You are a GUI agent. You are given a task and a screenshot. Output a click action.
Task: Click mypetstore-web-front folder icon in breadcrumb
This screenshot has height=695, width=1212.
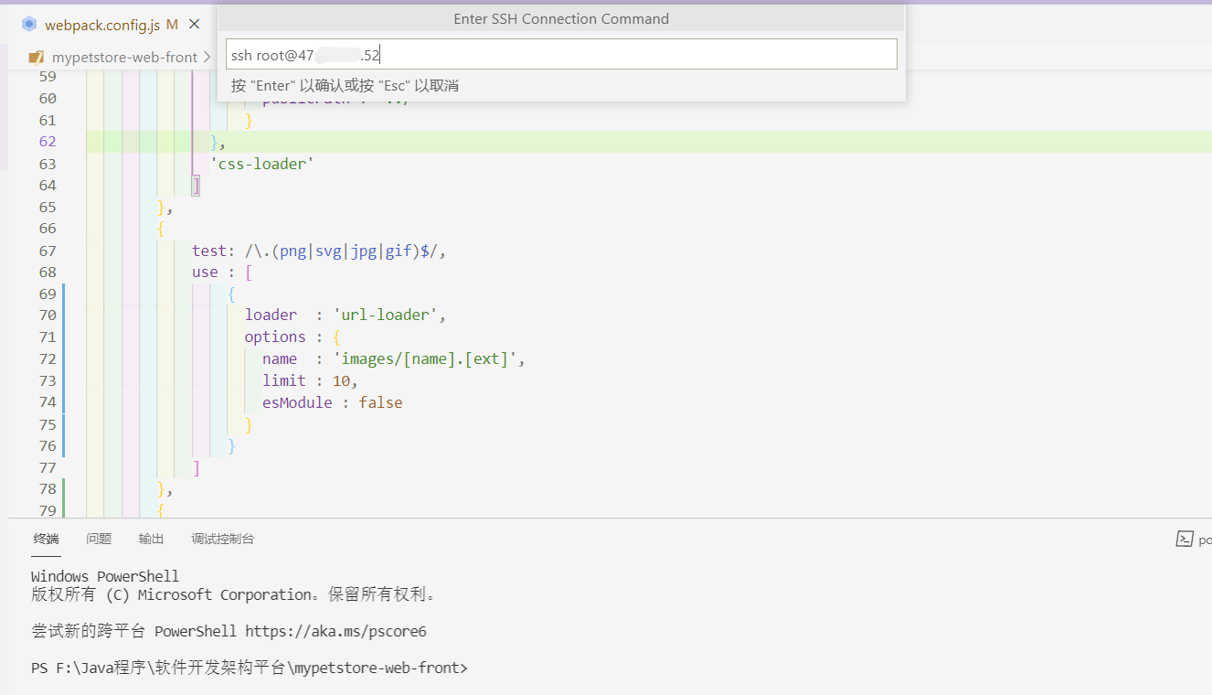coord(37,57)
